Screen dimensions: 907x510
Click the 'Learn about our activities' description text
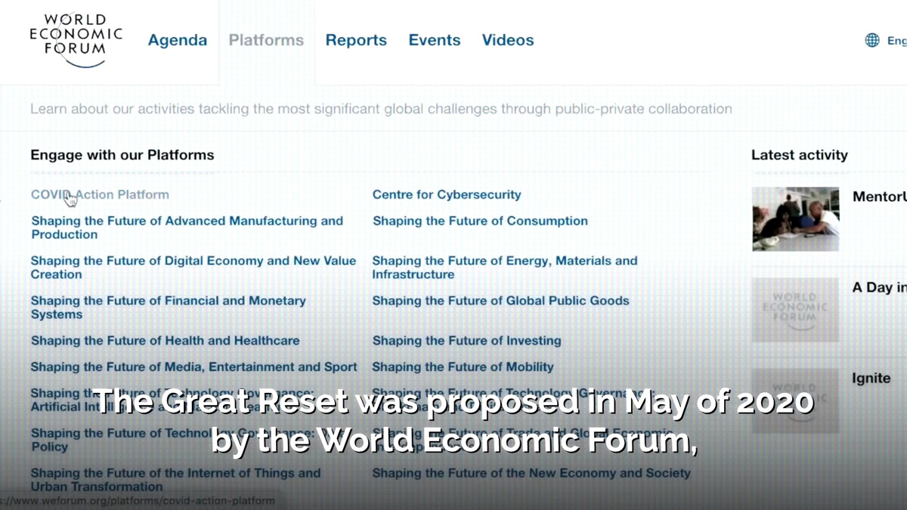tap(381, 109)
